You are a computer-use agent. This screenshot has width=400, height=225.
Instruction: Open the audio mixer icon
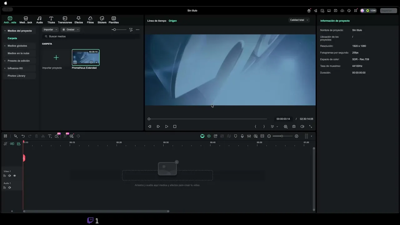click(249, 136)
